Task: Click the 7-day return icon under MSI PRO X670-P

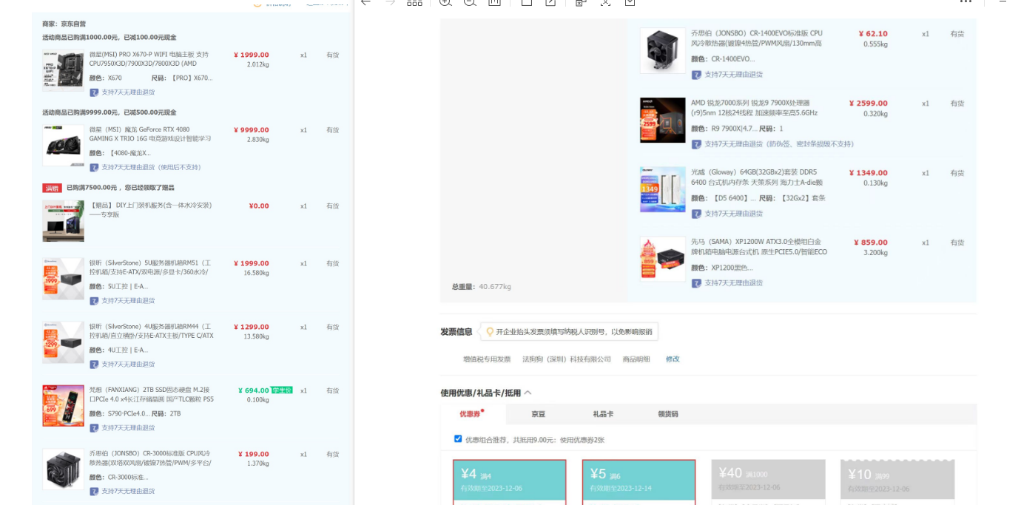Action: (x=94, y=92)
